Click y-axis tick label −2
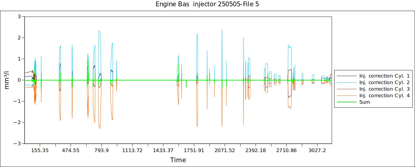Screen dimensions: 415x167 tap(17, 122)
